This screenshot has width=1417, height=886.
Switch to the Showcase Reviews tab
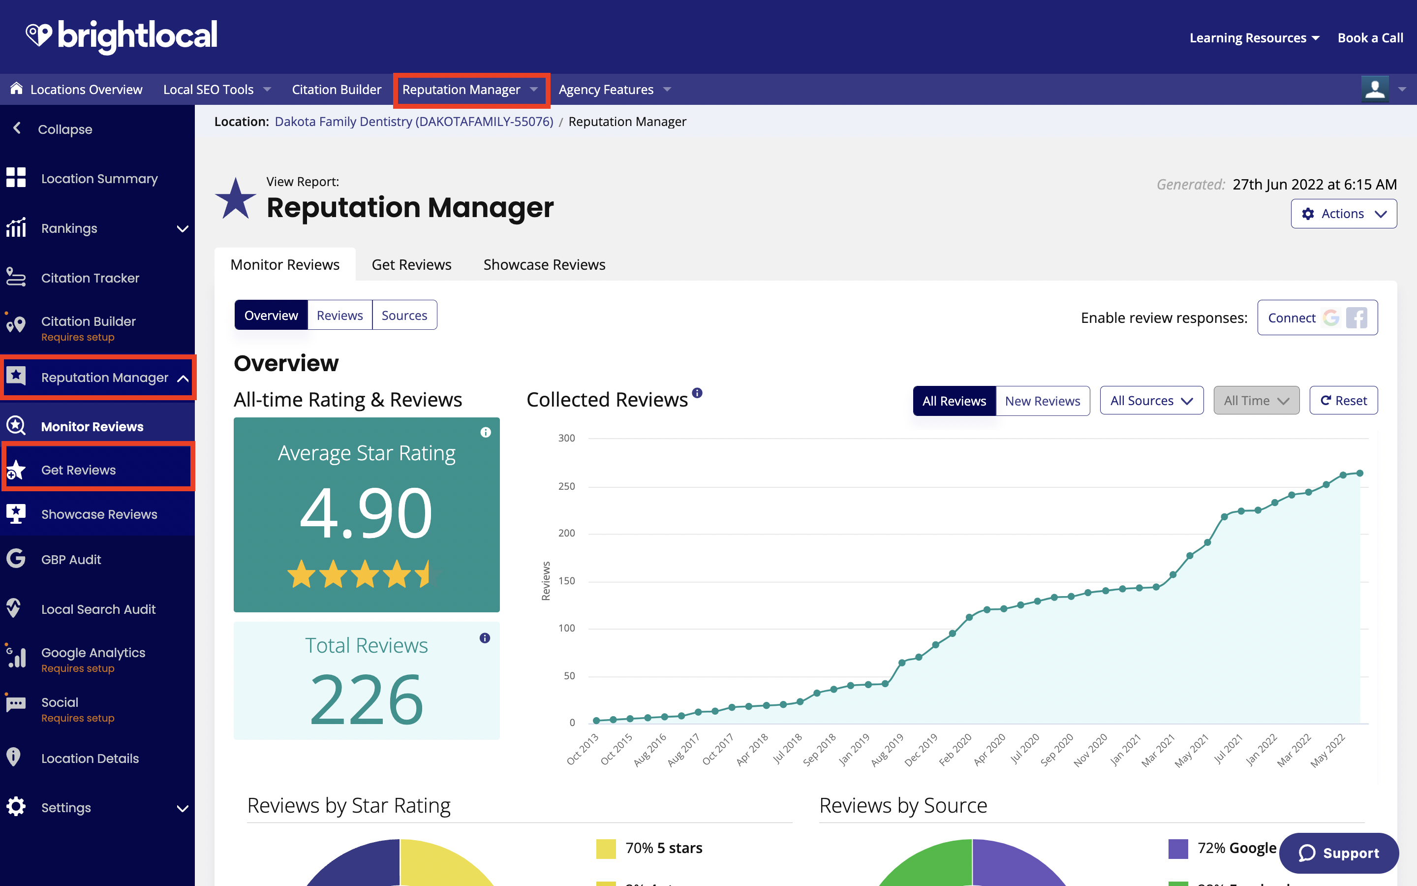(544, 264)
